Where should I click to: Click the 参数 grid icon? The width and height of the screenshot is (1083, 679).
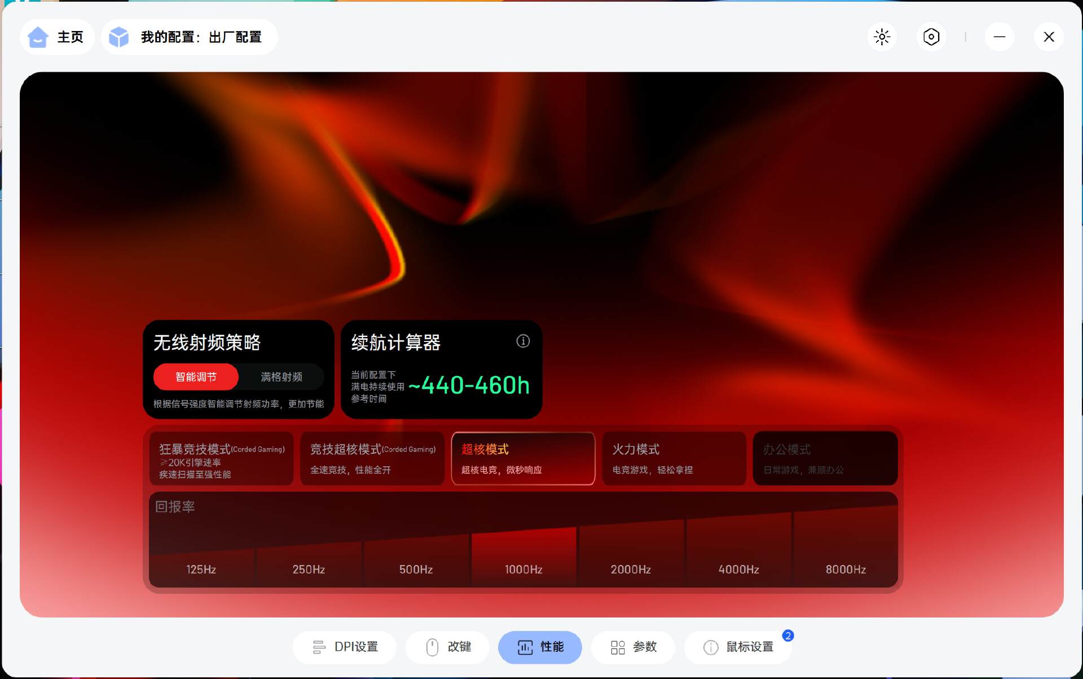click(618, 647)
